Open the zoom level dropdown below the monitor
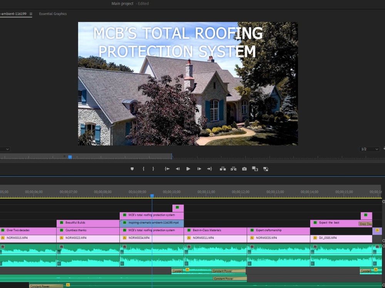Screen dimensions: 385x288 pos(5,149)
